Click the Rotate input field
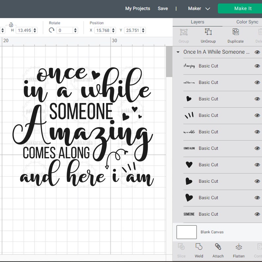The width and height of the screenshot is (262, 262). [x=65, y=30]
